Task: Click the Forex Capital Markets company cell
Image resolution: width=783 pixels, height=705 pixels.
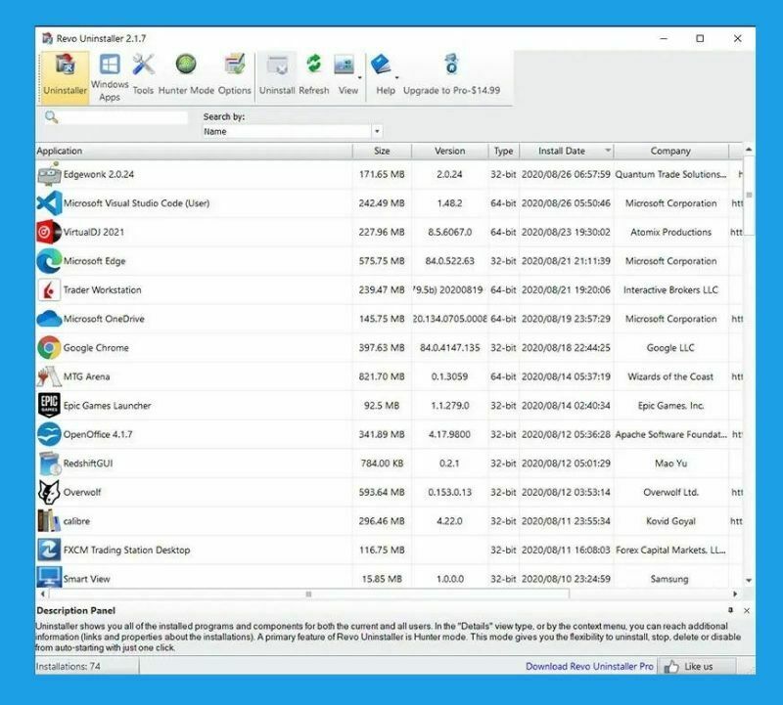Action: [x=670, y=550]
